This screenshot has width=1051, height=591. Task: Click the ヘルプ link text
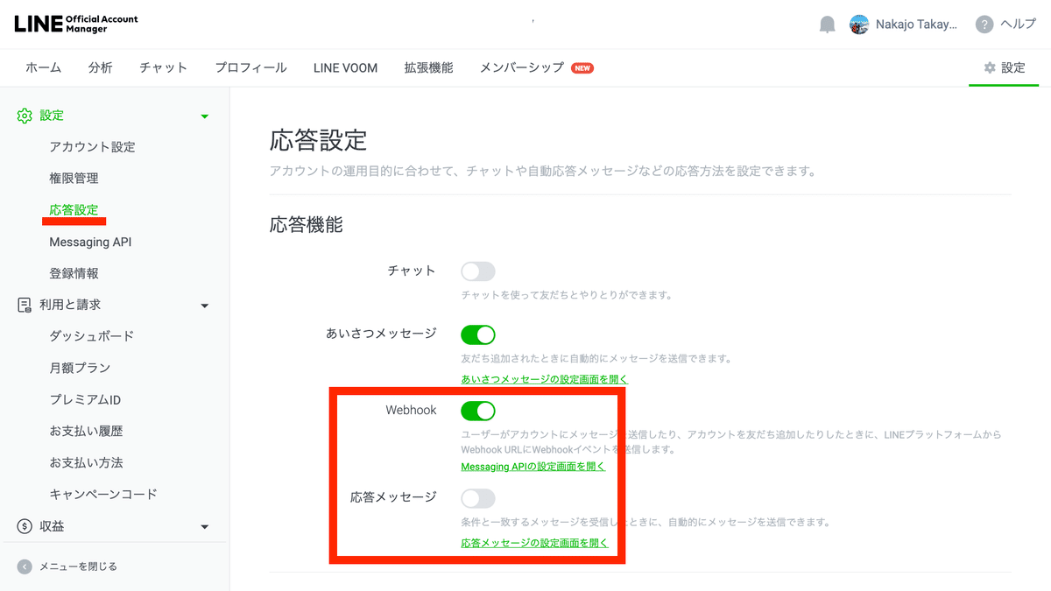coord(1019,25)
